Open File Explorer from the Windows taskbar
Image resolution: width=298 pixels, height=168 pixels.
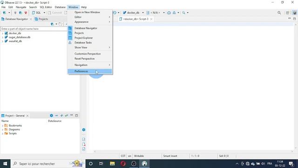112,164
